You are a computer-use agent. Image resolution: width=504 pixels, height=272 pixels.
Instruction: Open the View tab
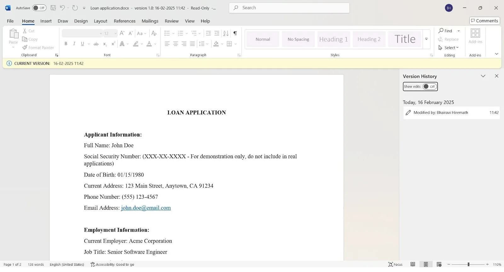click(x=190, y=21)
